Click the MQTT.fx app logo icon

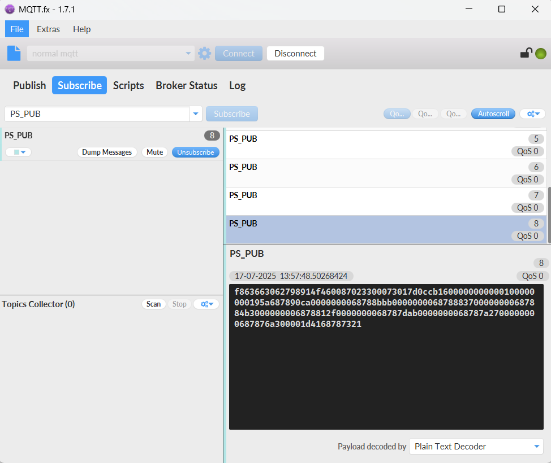click(x=10, y=9)
